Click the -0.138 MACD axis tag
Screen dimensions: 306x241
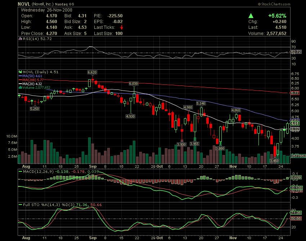coord(297,188)
